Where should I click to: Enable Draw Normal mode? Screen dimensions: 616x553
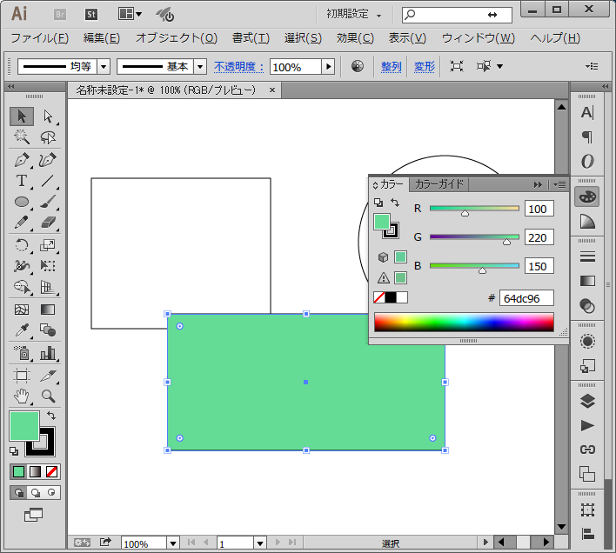[x=18, y=492]
